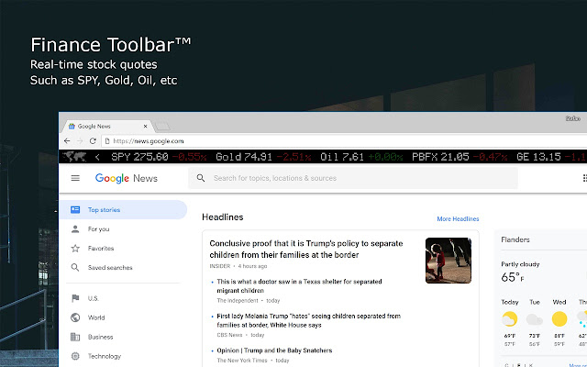Open Favorites in the sidebar

tap(101, 249)
